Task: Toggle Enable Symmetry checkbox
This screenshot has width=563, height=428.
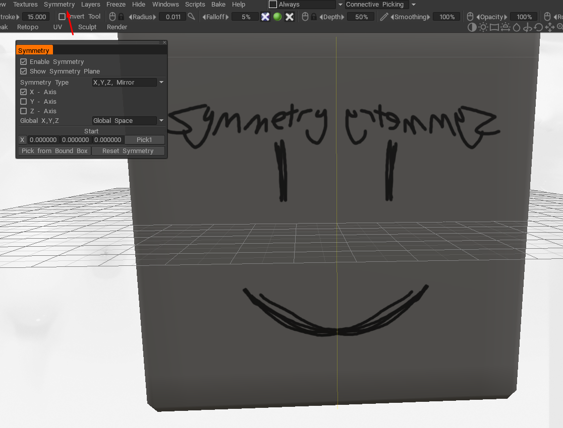Action: coord(23,61)
